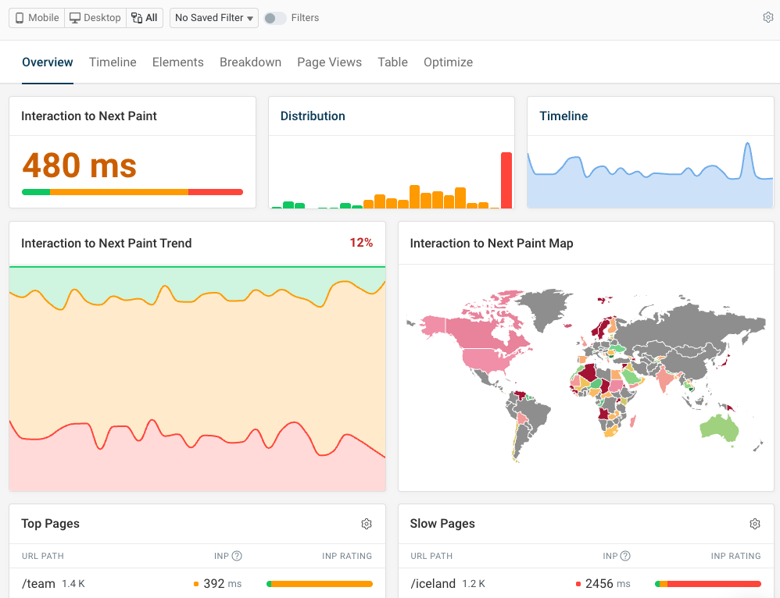This screenshot has height=598, width=780.
Task: Select the Mobile device filter
Action: tap(37, 18)
